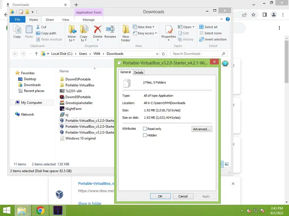Screen dimensions: 289x216
Task: Click the Windows Start button
Action: click(x=6, y=210)
